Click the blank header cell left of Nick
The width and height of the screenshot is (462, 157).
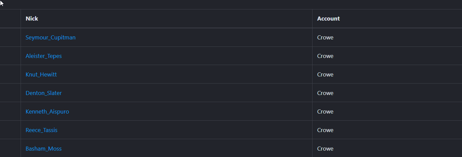coord(10,19)
